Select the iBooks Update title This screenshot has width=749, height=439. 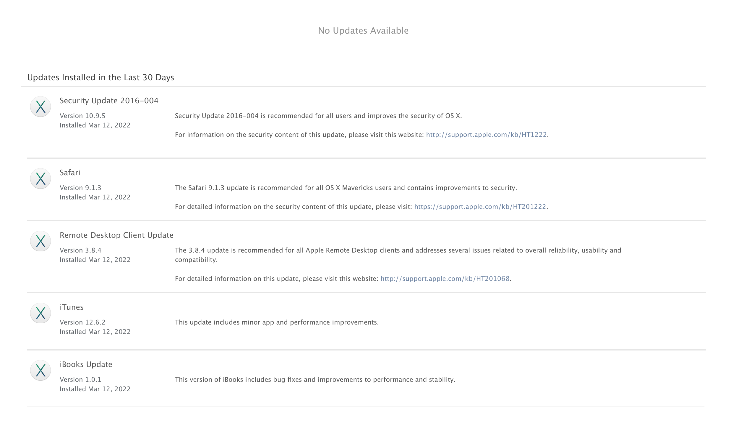click(x=86, y=365)
